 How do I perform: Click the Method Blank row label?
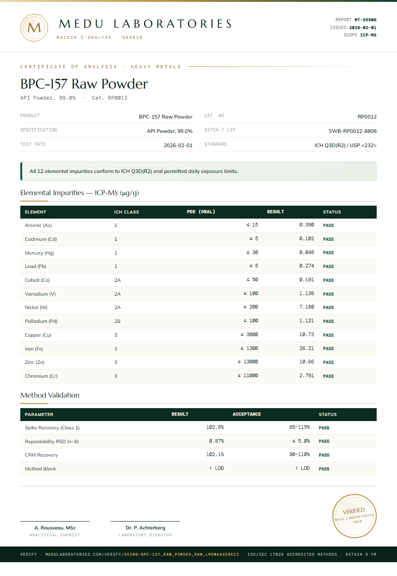tap(41, 469)
